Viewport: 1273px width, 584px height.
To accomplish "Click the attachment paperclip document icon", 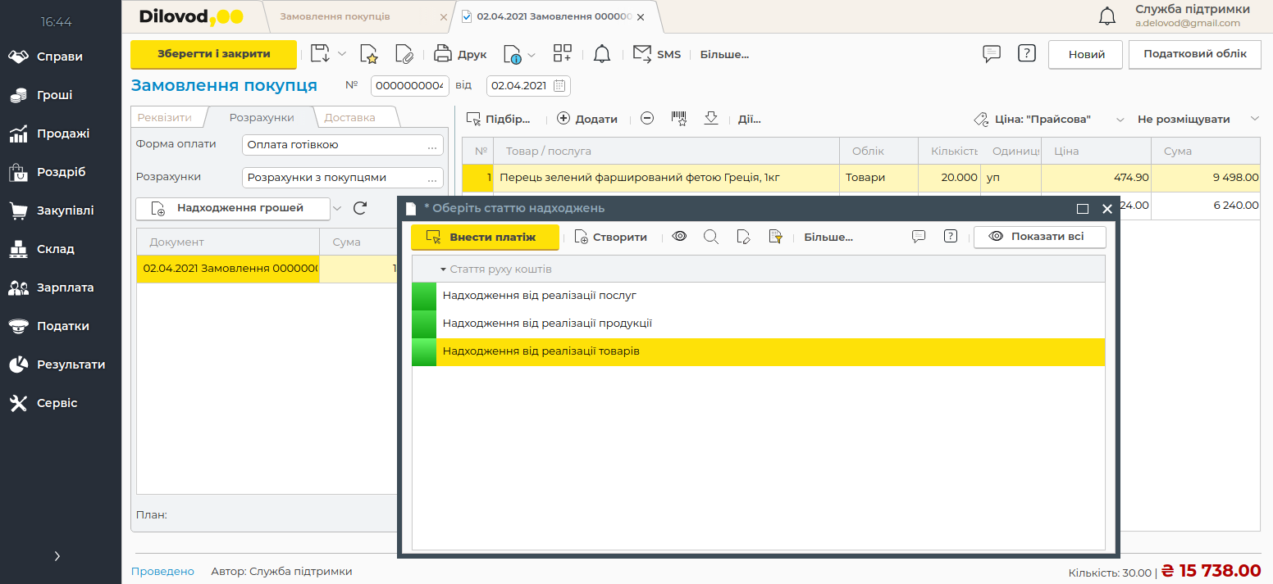I will (x=404, y=55).
